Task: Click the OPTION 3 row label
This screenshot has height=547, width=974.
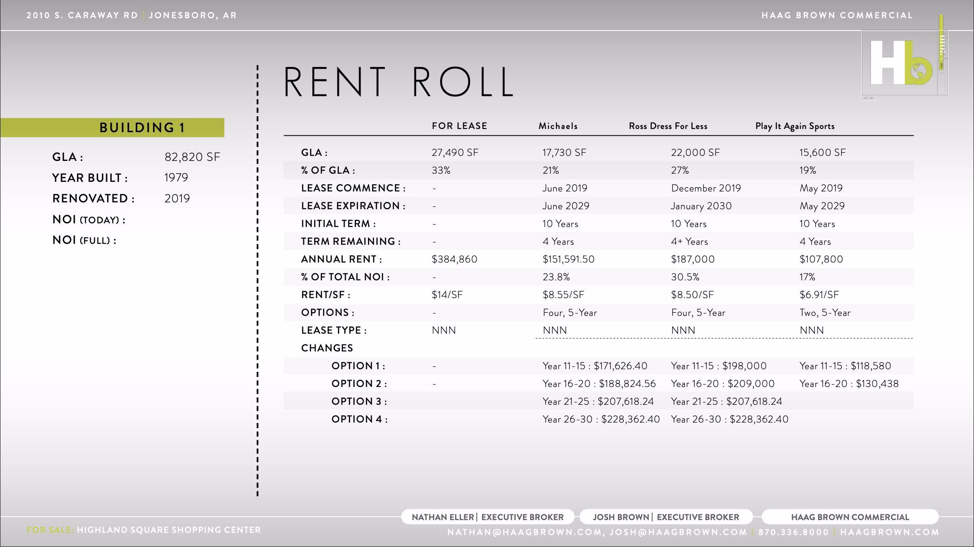Action: pos(359,402)
